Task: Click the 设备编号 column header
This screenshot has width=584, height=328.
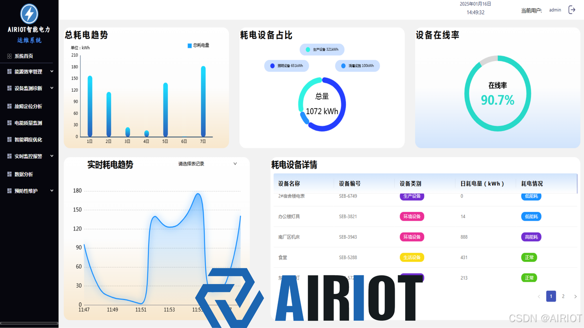Action: tap(350, 184)
